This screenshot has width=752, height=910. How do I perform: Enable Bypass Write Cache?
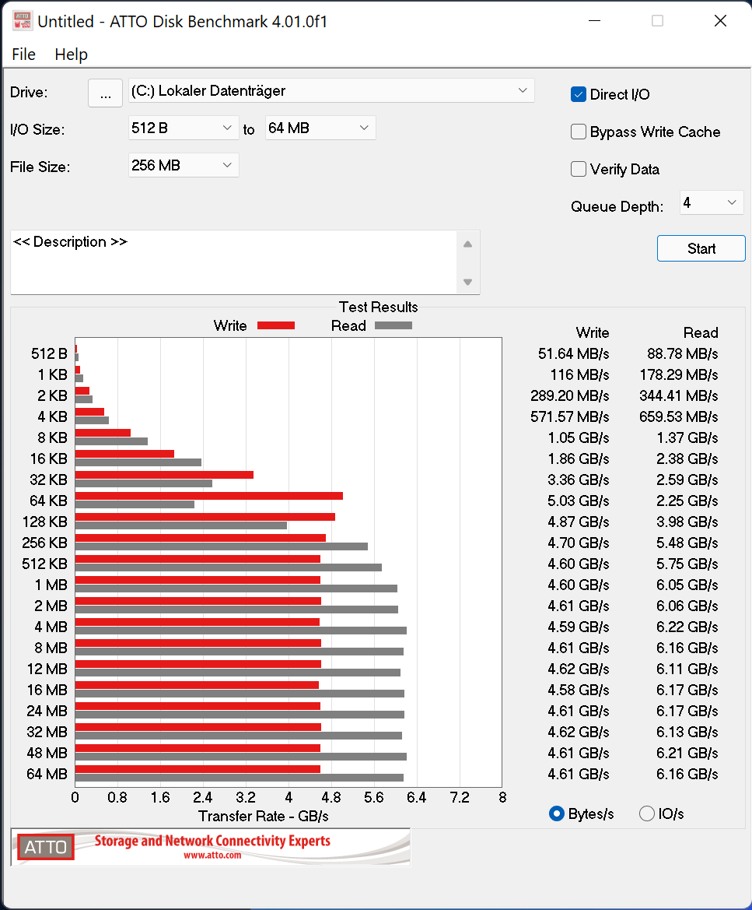(579, 132)
